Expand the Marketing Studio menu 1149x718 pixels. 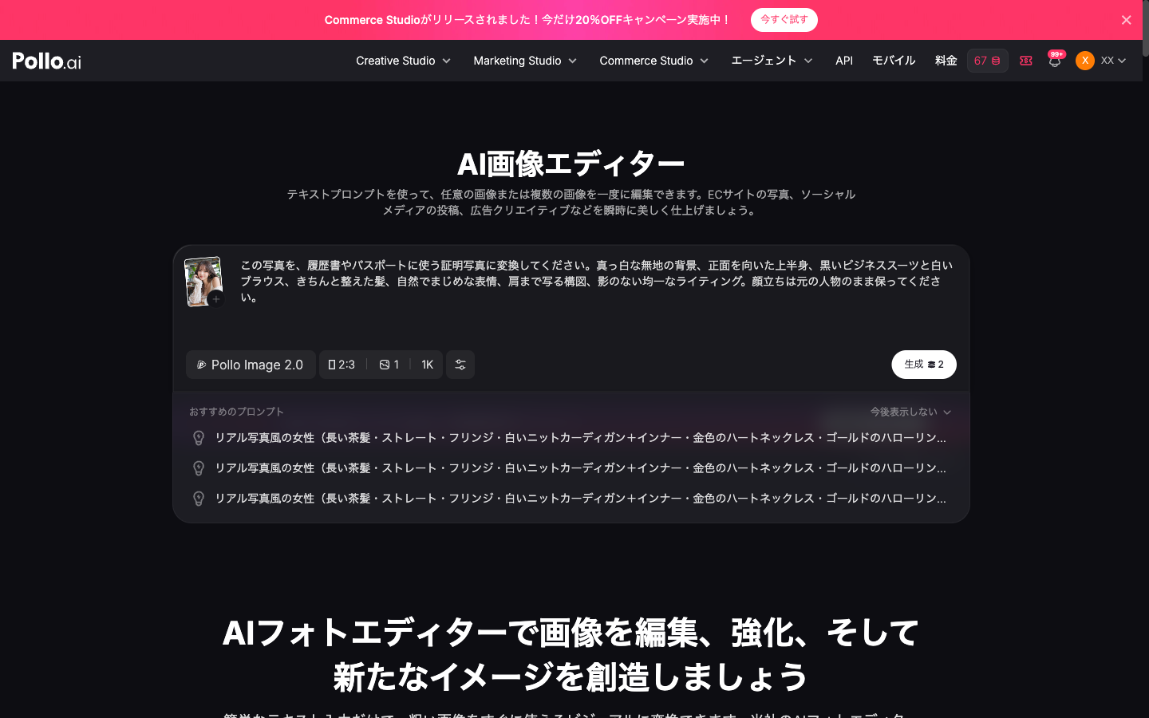(x=525, y=61)
